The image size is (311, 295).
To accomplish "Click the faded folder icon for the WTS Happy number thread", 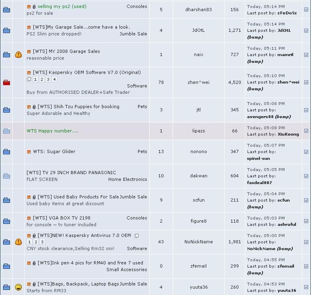I will (6, 131).
